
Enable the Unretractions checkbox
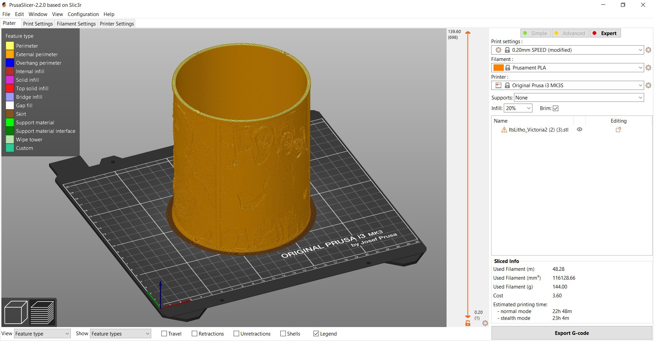pos(236,334)
